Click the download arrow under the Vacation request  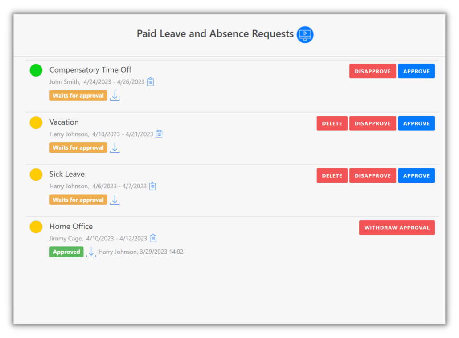[x=115, y=147]
